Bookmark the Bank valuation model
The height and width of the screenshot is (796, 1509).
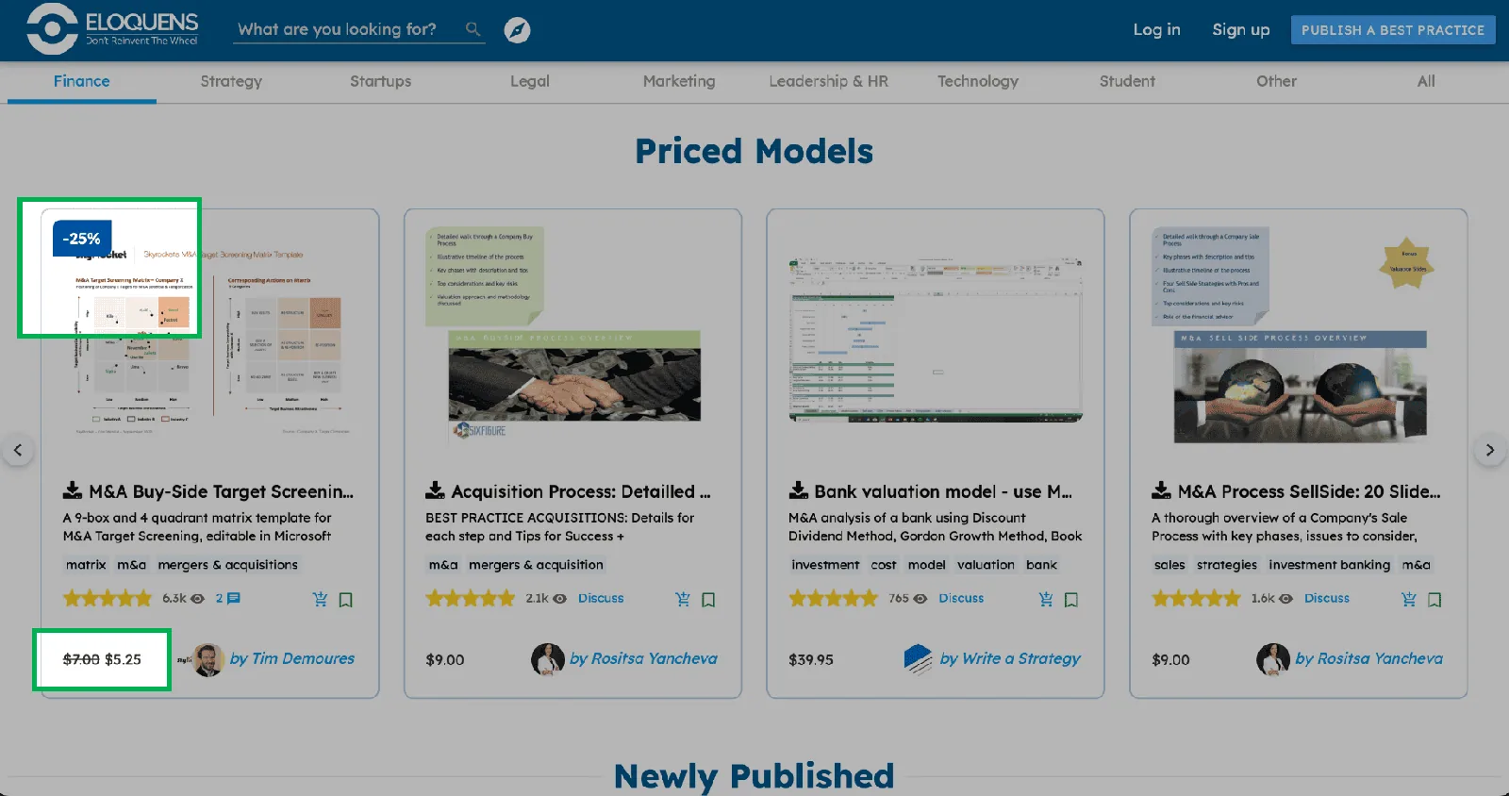(x=1071, y=600)
